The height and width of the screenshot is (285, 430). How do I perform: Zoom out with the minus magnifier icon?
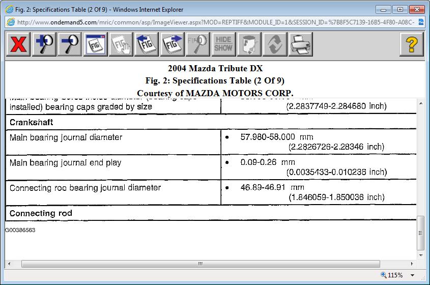click(70, 44)
